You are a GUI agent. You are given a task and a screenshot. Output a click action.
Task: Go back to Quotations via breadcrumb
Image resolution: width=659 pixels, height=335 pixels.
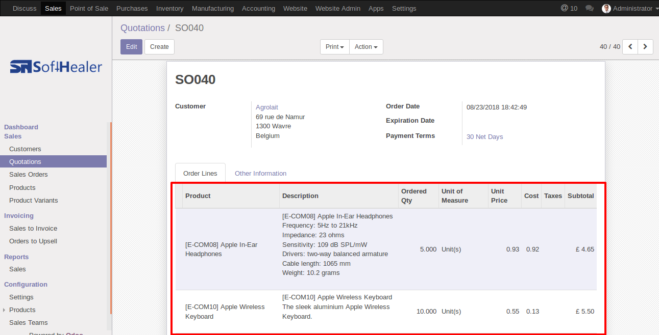(142, 28)
